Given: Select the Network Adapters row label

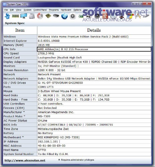Looking at the screenshot, I should tap(16, 78).
